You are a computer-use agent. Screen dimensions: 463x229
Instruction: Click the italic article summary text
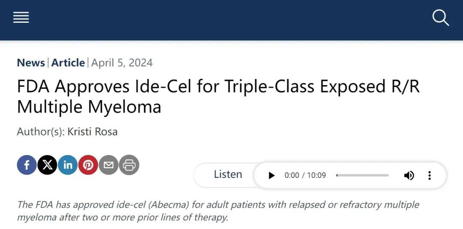pyautogui.click(x=218, y=211)
